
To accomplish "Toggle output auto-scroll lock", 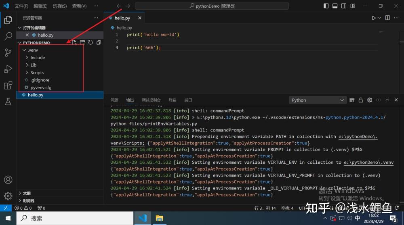I will pyautogui.click(x=361, y=100).
